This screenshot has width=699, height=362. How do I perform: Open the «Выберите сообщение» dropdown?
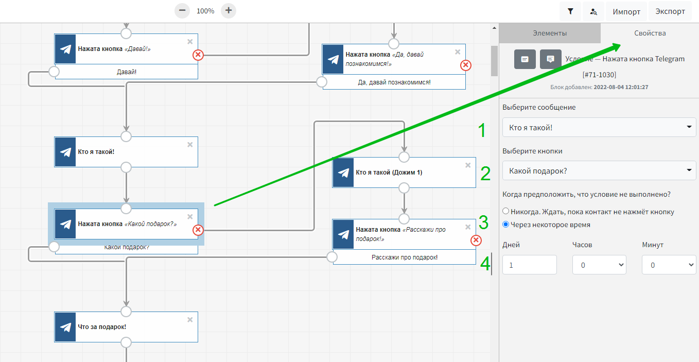(x=599, y=127)
